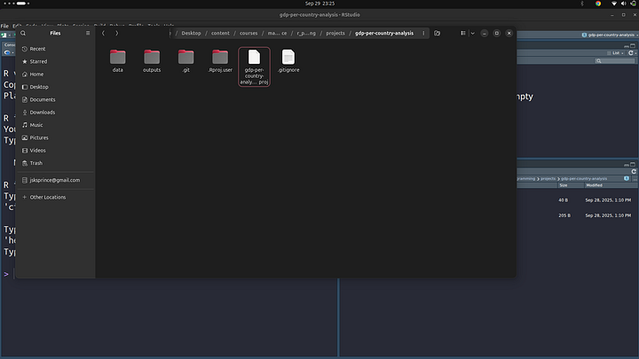
Task: Open the List dropdown in RStudio Environment pane
Action: 616,53
